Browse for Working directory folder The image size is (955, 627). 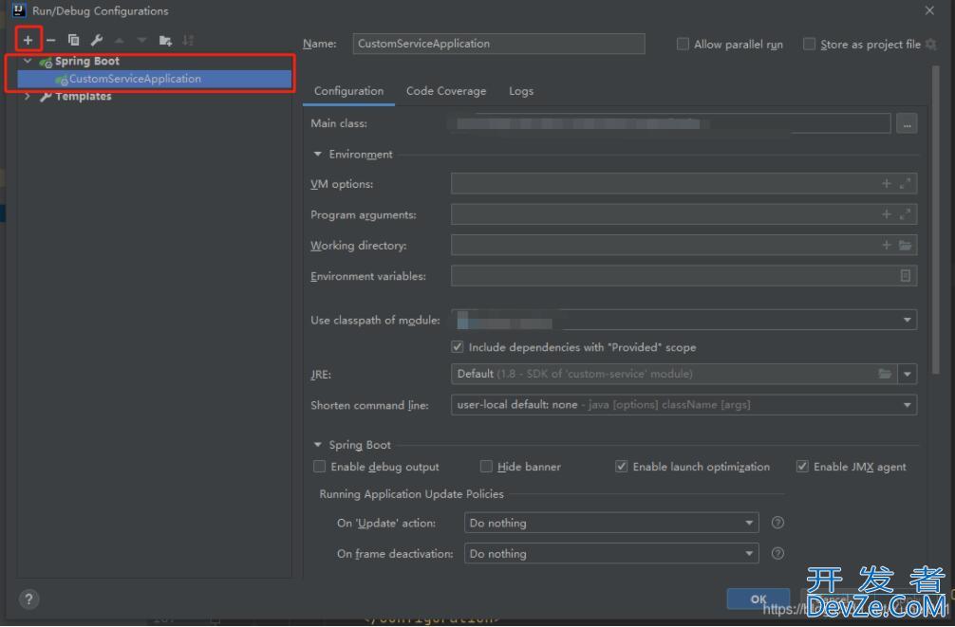point(906,245)
